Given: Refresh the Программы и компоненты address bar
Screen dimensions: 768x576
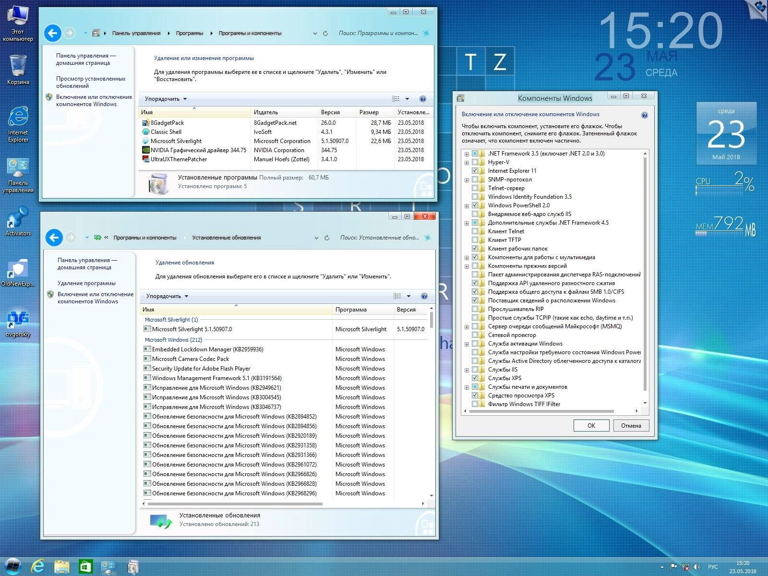Looking at the screenshot, I should pyautogui.click(x=325, y=33).
